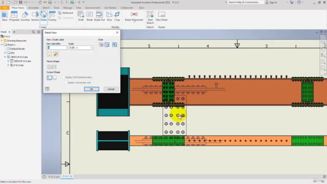Select the Crop tool

[117, 16]
